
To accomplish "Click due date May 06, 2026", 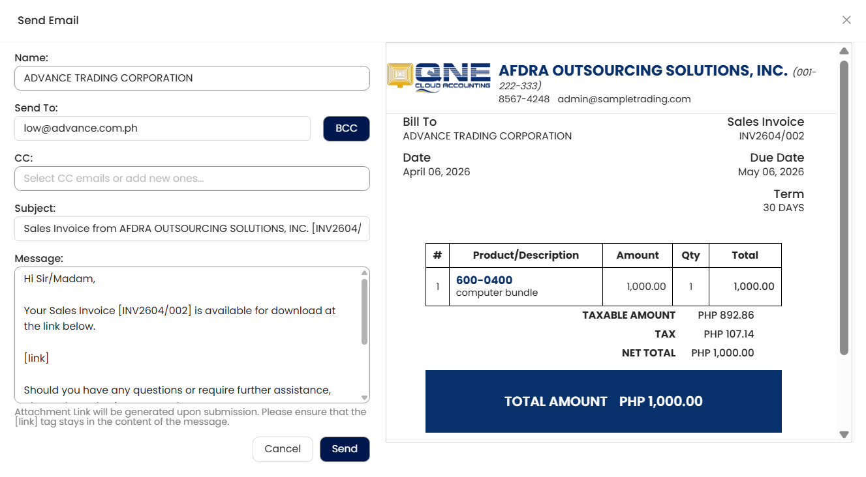I will click(x=771, y=172).
